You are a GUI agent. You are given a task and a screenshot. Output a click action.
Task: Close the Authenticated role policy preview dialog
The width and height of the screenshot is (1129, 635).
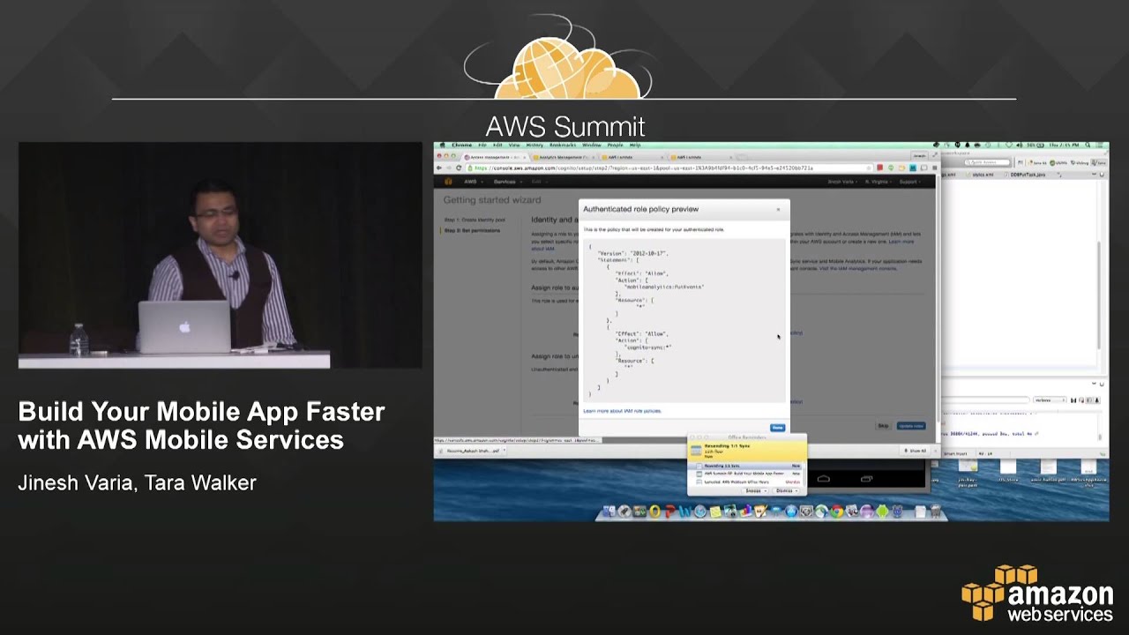(x=778, y=209)
